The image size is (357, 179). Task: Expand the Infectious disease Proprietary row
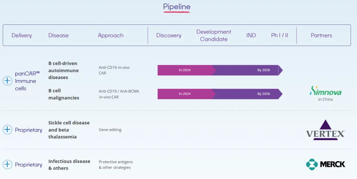7,164
